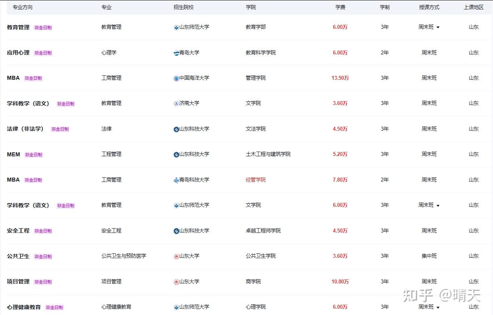Select 青岛科技大学 school name
493x315 pixels.
coord(194,180)
